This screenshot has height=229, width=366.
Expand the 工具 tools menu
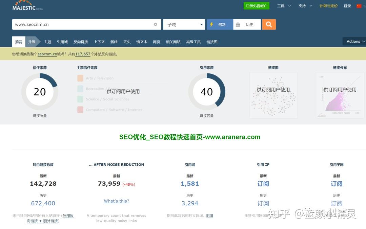[284, 6]
